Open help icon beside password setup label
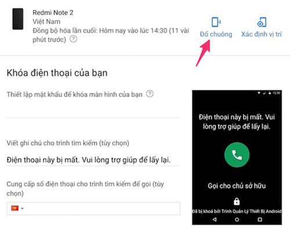Screen dimensions: 290x229 [x=150, y=94]
